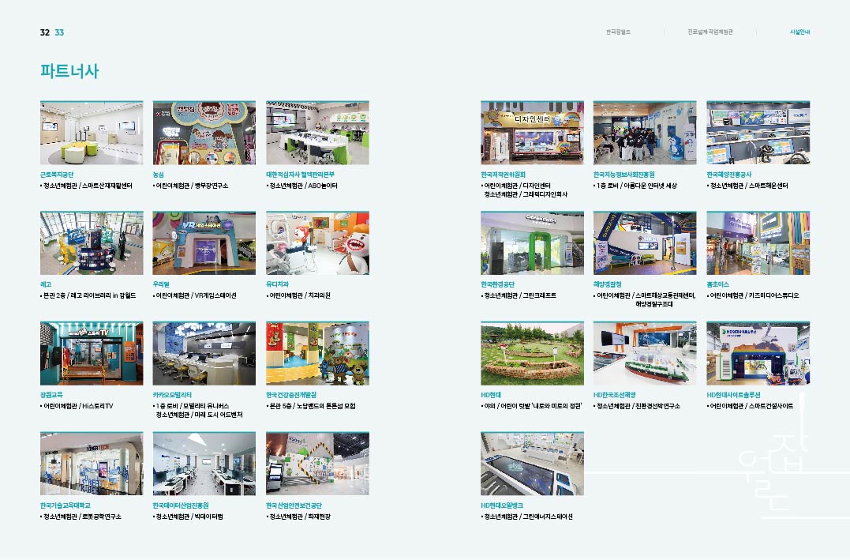Open the 우리별 VR game station photo
The width and height of the screenshot is (850, 560).
pos(204,243)
